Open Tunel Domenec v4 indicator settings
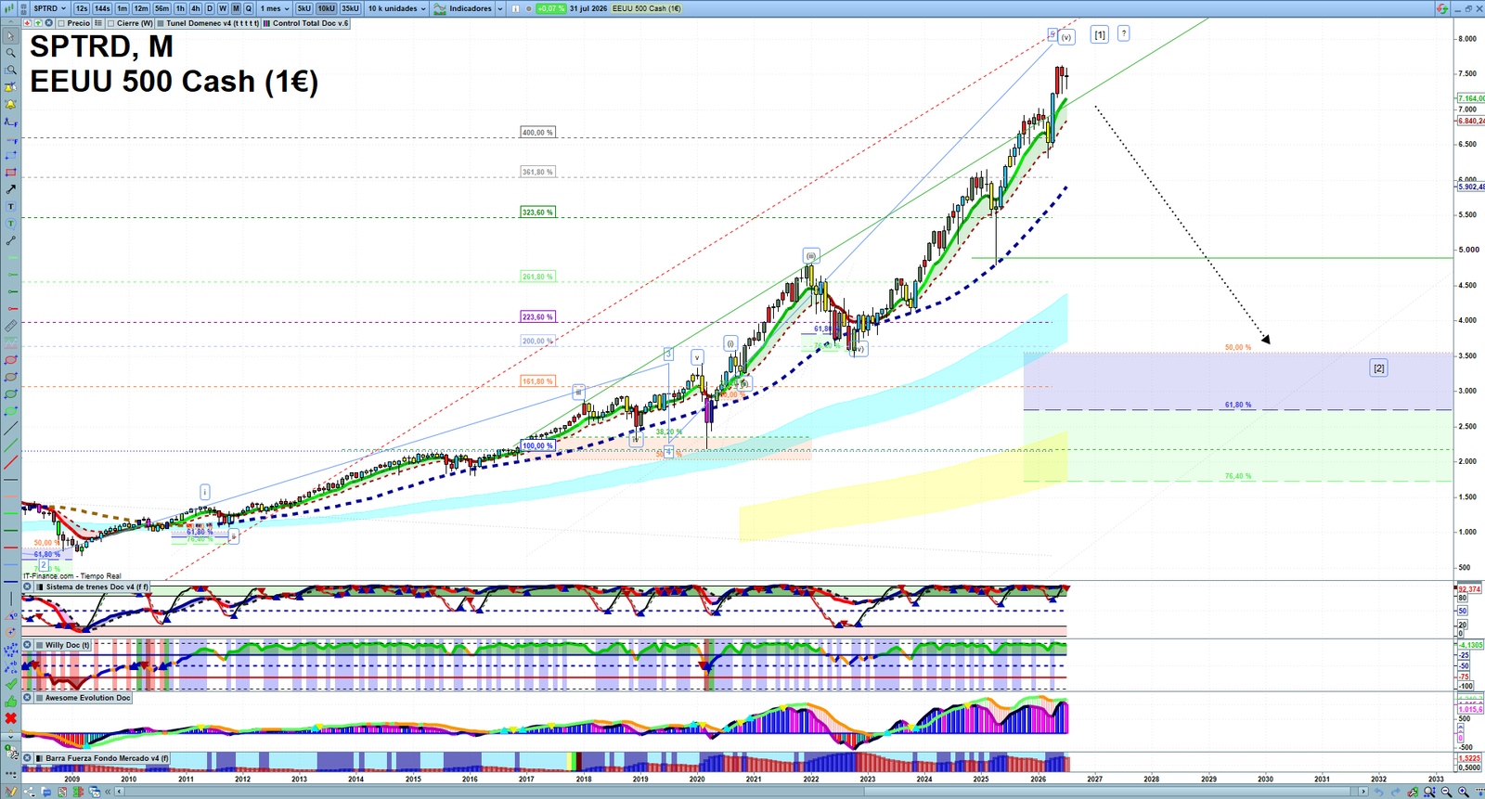 pos(208,23)
